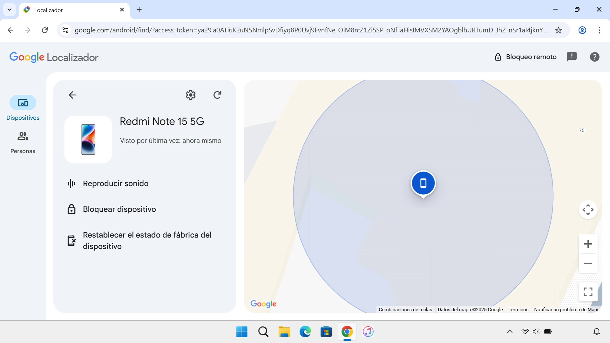Open the Términos link

pyautogui.click(x=518, y=309)
